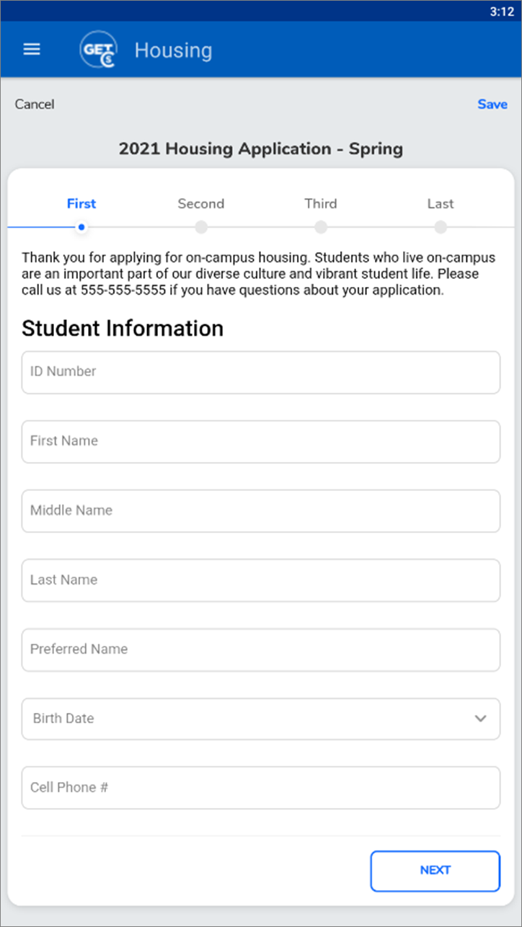Focus the Last Name text box
The width and height of the screenshot is (522, 927).
(261, 580)
